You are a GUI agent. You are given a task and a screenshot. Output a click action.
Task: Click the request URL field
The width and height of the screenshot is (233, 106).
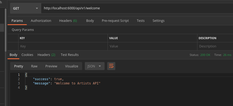[x=137, y=8]
